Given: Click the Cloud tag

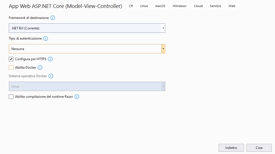Looking at the screenshot, I should (198, 6).
